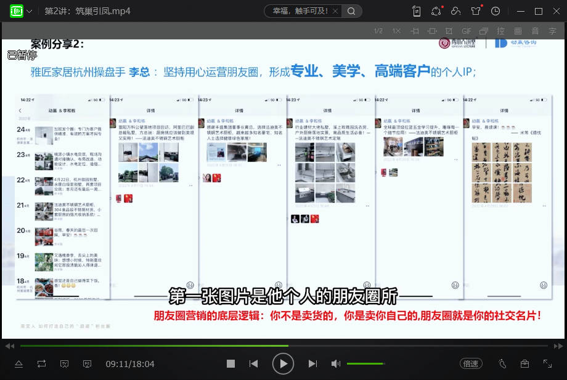
Task: Enter fullscreen with the expand arrows
Action: (x=547, y=364)
